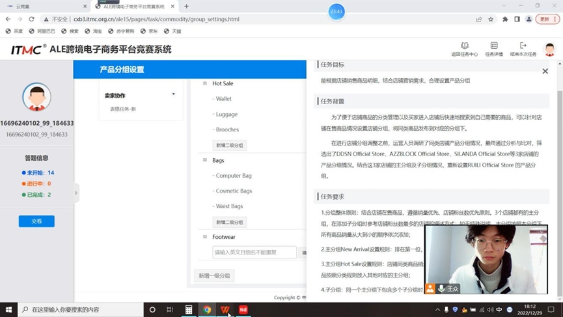
Task: Open the Chrome profile icon
Action: (x=529, y=20)
